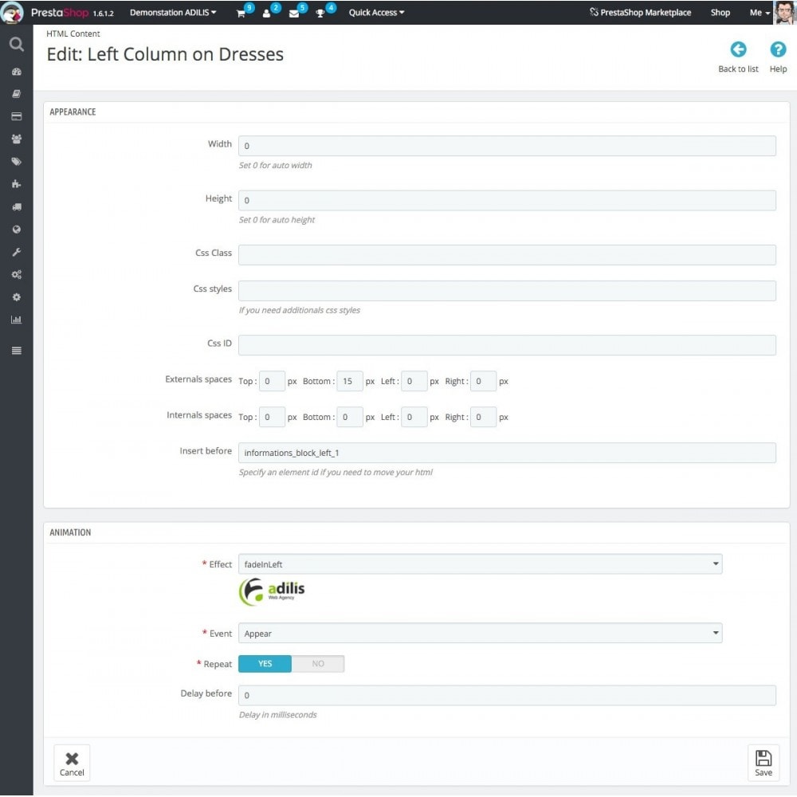The width and height of the screenshot is (797, 797).
Task: Open the Preferences wrench sidebar icon
Action: [x=16, y=252]
